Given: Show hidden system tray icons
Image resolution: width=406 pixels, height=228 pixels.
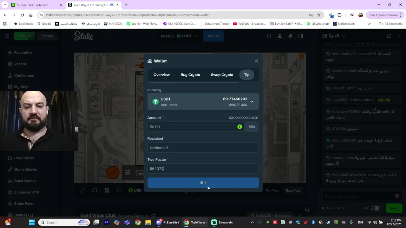Looking at the screenshot, I should [252, 222].
